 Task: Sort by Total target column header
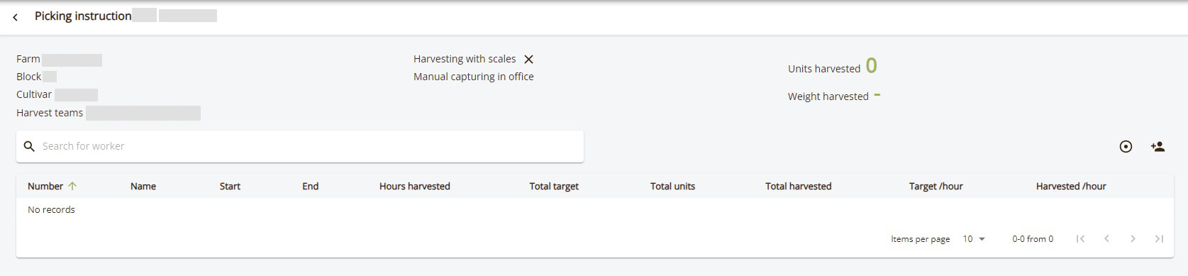pos(554,186)
